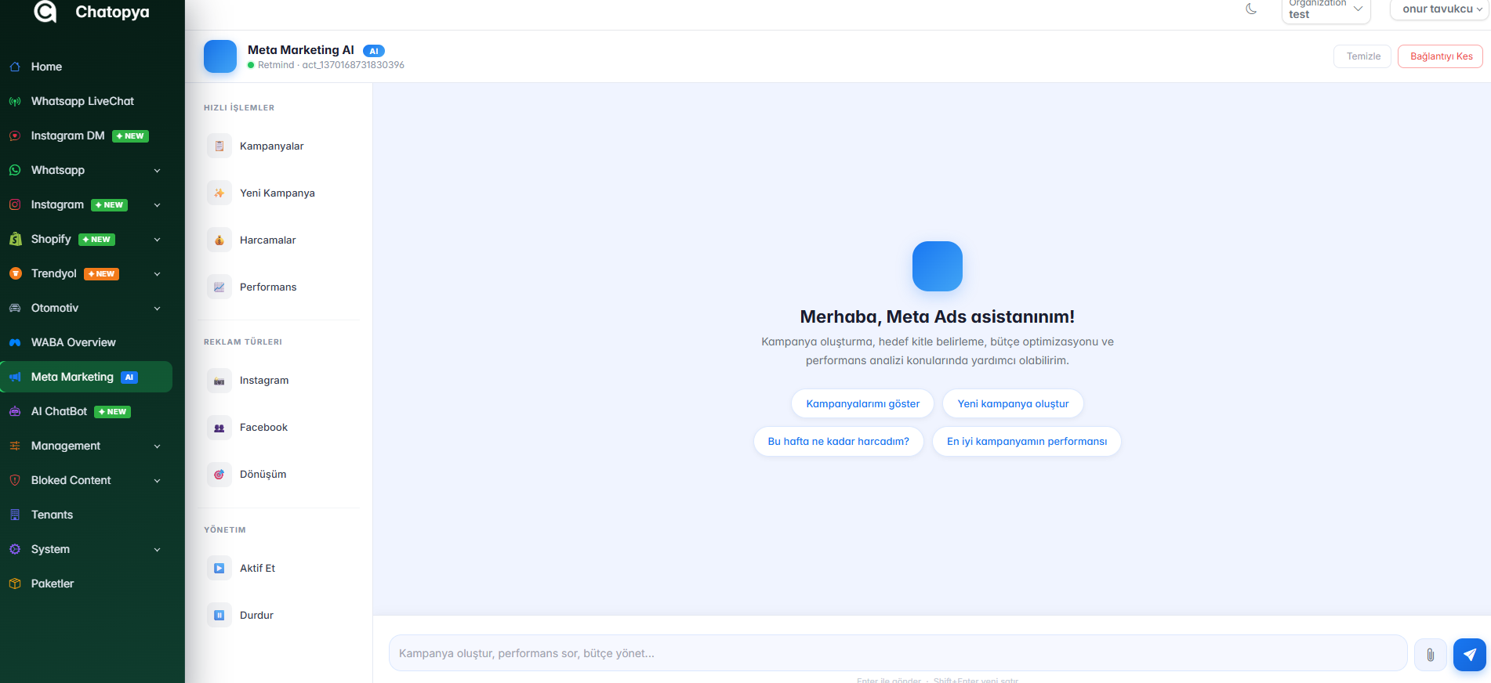Screen dimensions: 1491x683
Task: Click the Performans label in quick actions
Action: [x=268, y=287]
